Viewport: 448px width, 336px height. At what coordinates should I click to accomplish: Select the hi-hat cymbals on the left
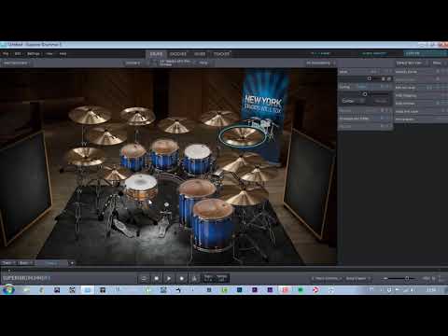(x=85, y=157)
